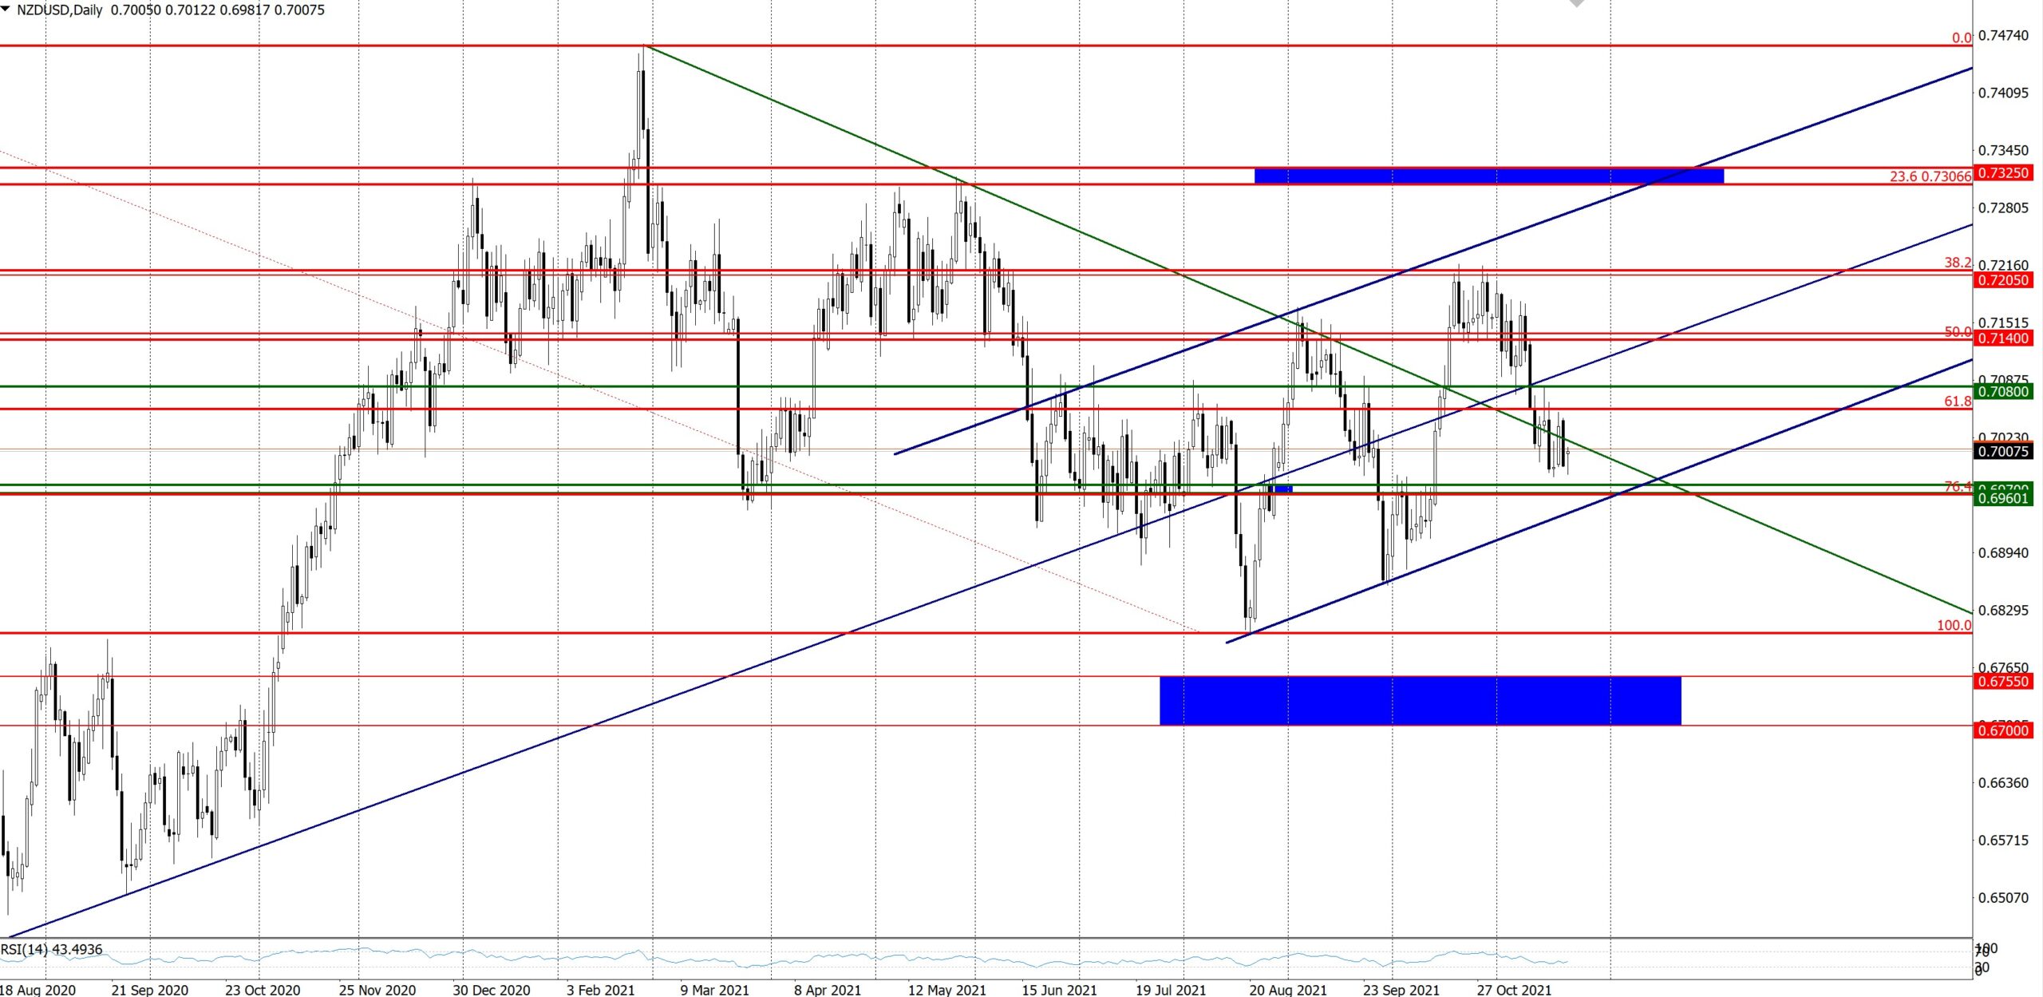Screen dimensions: 2043x997
Task: Click the 20 Aug 2021 date on the time axis
Action: [x=1287, y=990]
